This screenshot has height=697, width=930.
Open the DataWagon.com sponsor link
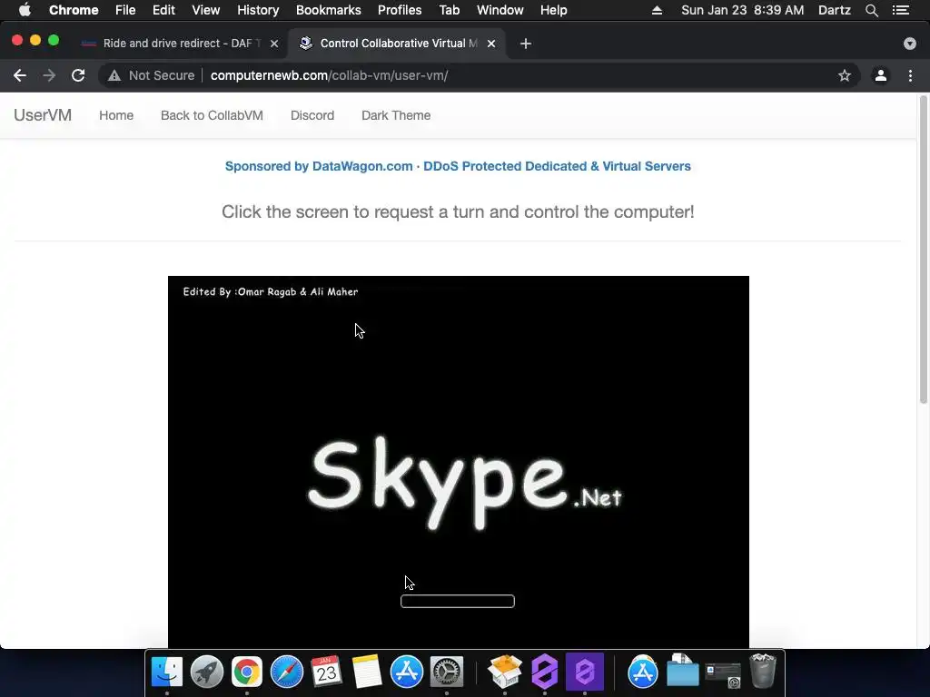458,166
